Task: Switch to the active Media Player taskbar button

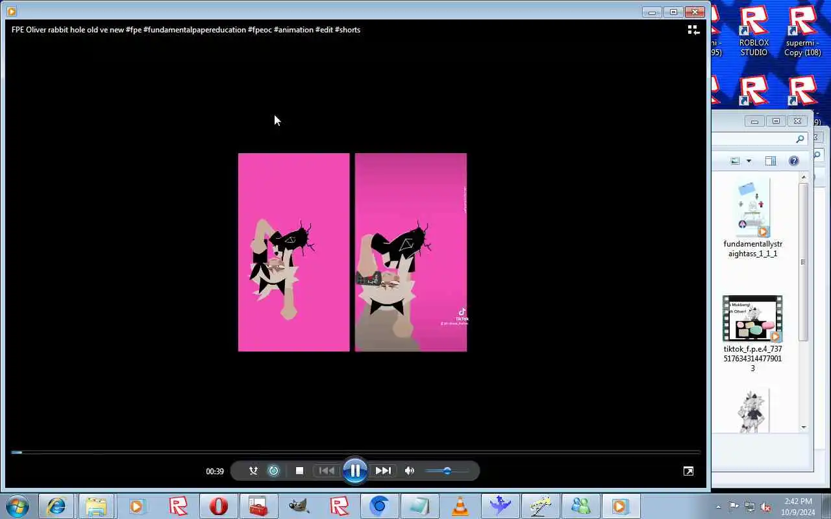Action: (x=621, y=506)
